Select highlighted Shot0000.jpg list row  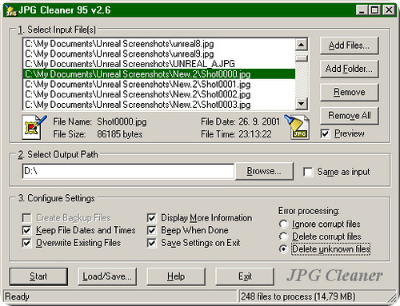(x=159, y=74)
